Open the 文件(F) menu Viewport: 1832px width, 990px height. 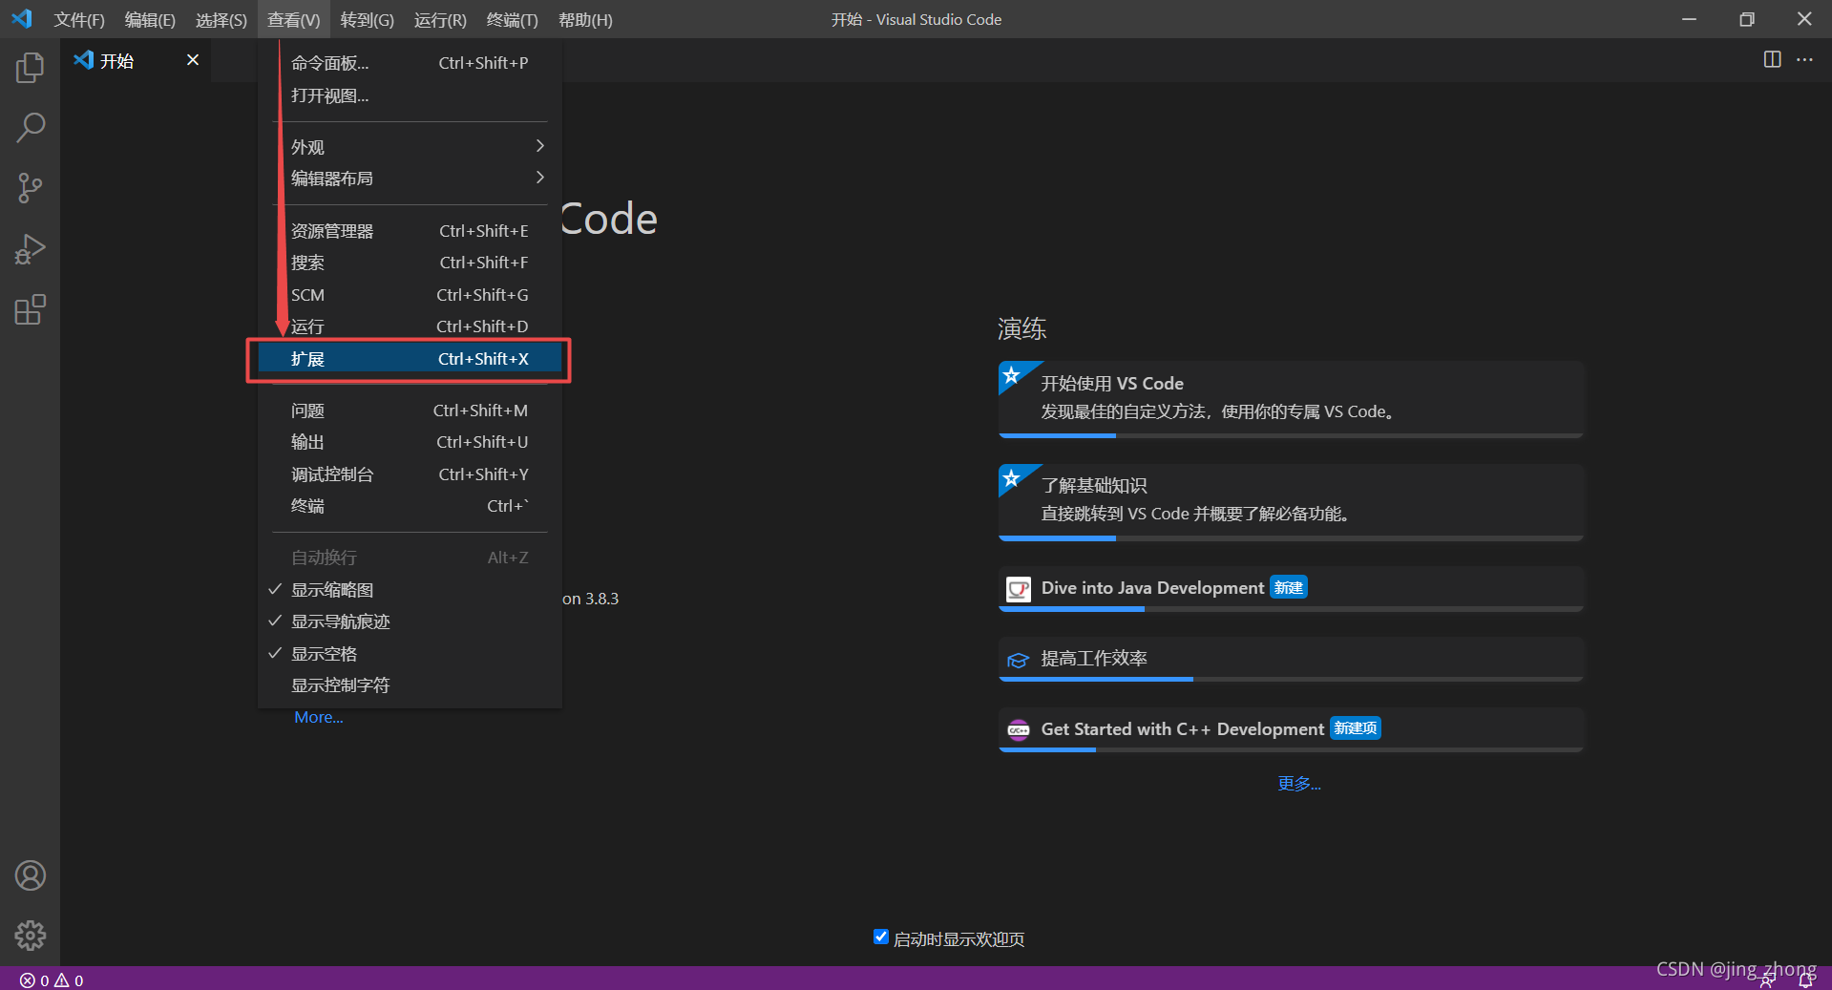tap(79, 19)
